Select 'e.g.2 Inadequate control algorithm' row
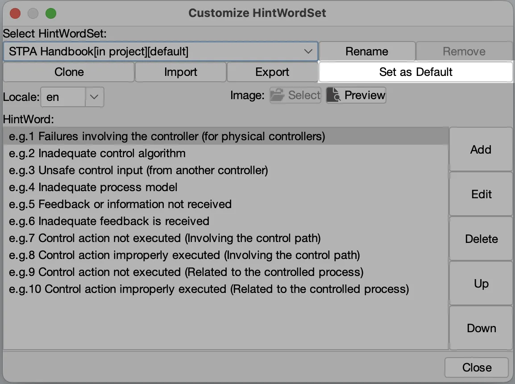Screen dimensions: 515x384 point(226,154)
